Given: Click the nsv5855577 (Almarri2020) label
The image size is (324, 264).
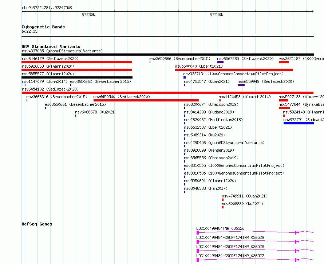Looking at the screenshot, I should (x=48, y=74).
